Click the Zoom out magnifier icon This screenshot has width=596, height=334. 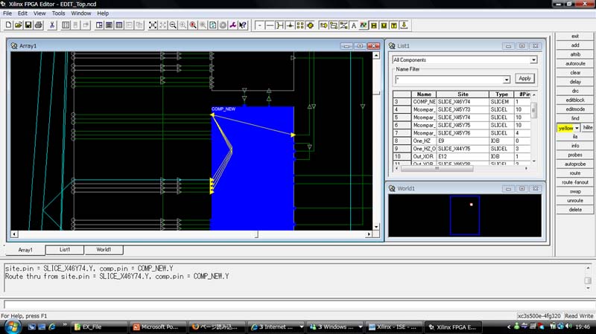pos(173,25)
